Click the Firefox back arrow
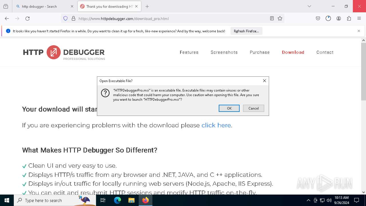Image resolution: width=366 pixels, height=206 pixels. point(7,19)
